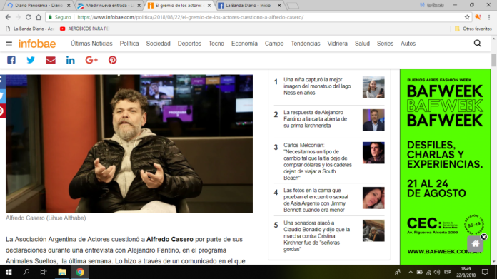Image resolution: width=497 pixels, height=279 pixels.
Task: Close the floating home ad overlay
Action: pyautogui.click(x=483, y=237)
